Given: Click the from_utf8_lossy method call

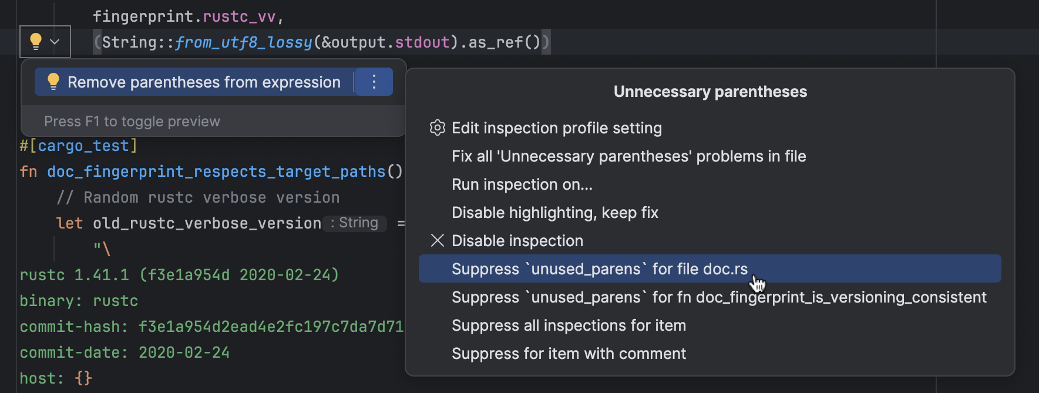Looking at the screenshot, I should [x=243, y=42].
